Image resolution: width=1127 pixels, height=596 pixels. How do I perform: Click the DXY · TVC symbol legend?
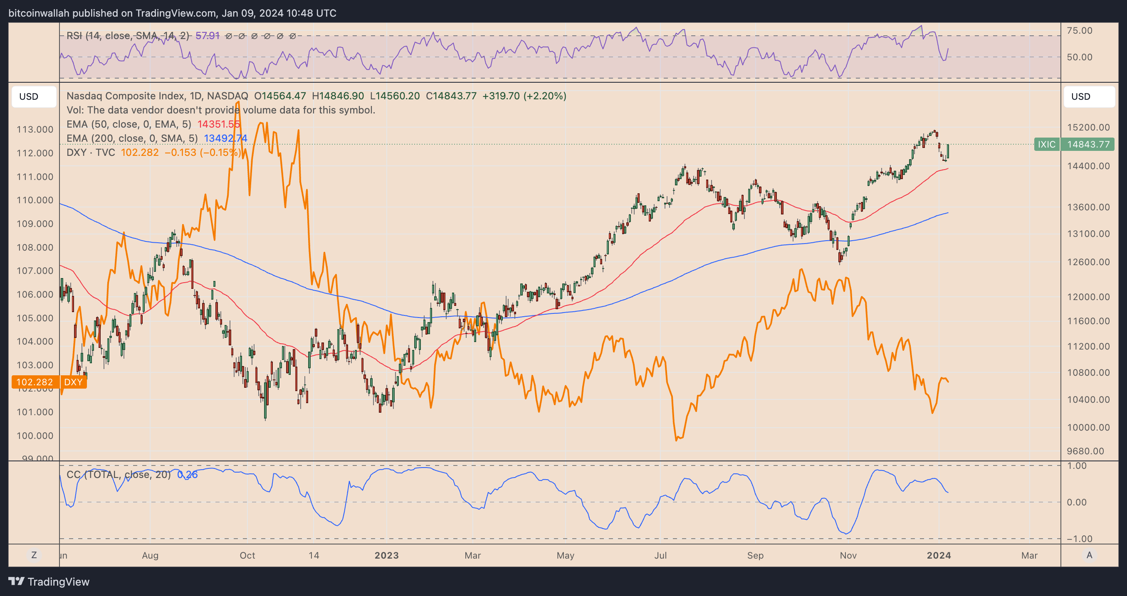click(91, 152)
